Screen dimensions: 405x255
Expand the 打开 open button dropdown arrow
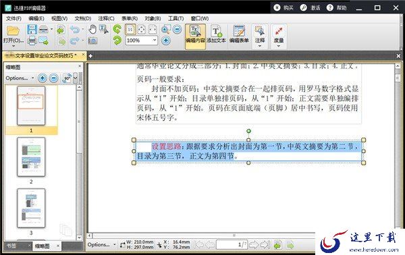pos(13,46)
